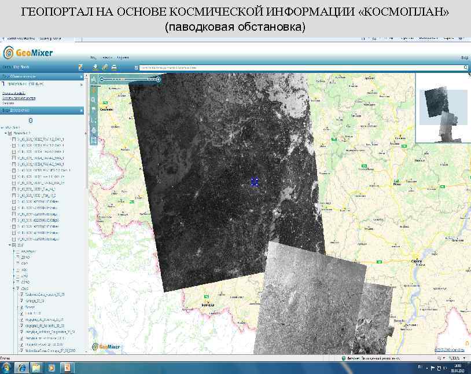The image size is (471, 374).
Task: Select the line drawing map tool
Action: pyautogui.click(x=94, y=120)
